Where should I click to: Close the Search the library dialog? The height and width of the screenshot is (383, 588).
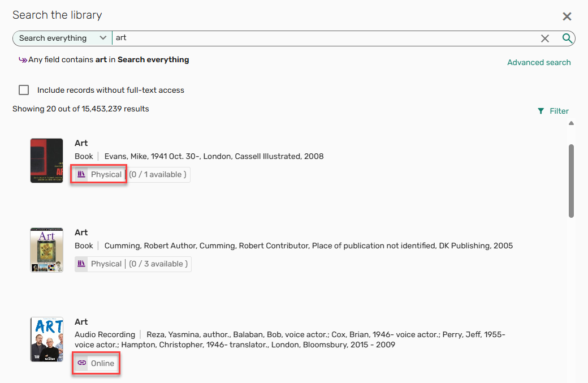pos(567,16)
